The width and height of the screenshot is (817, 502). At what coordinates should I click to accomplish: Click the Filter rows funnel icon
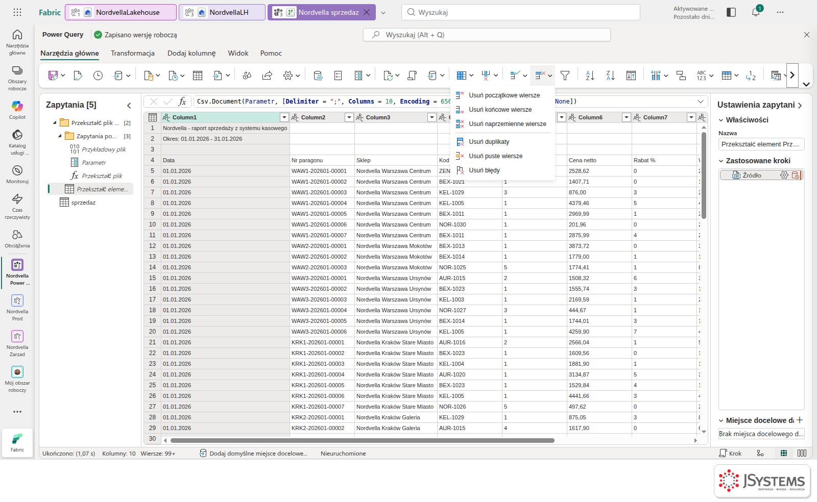[565, 76]
